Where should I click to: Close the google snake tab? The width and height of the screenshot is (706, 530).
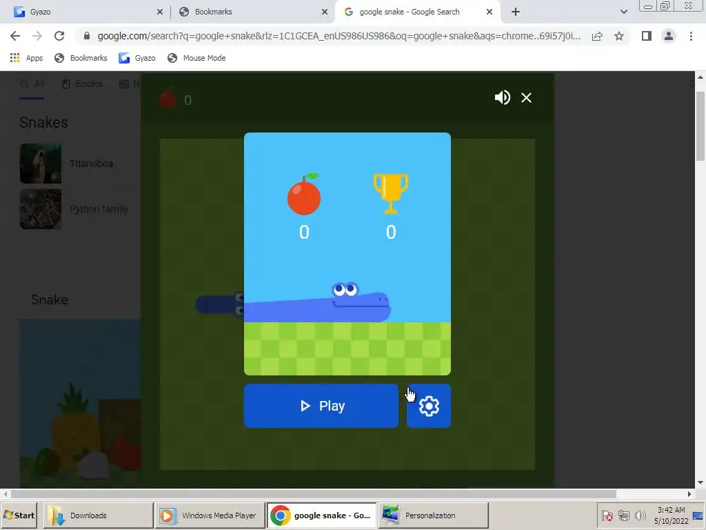[x=490, y=12]
